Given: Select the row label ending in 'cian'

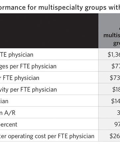Looking at the screenshot, I should point(4,101).
